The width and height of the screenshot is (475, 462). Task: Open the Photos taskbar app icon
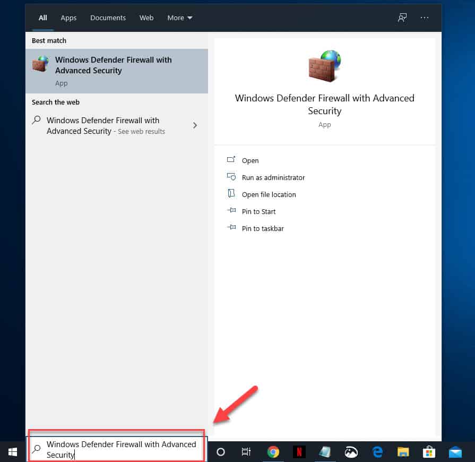tap(351, 452)
